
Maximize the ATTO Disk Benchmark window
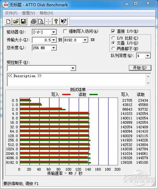coord(136,3)
